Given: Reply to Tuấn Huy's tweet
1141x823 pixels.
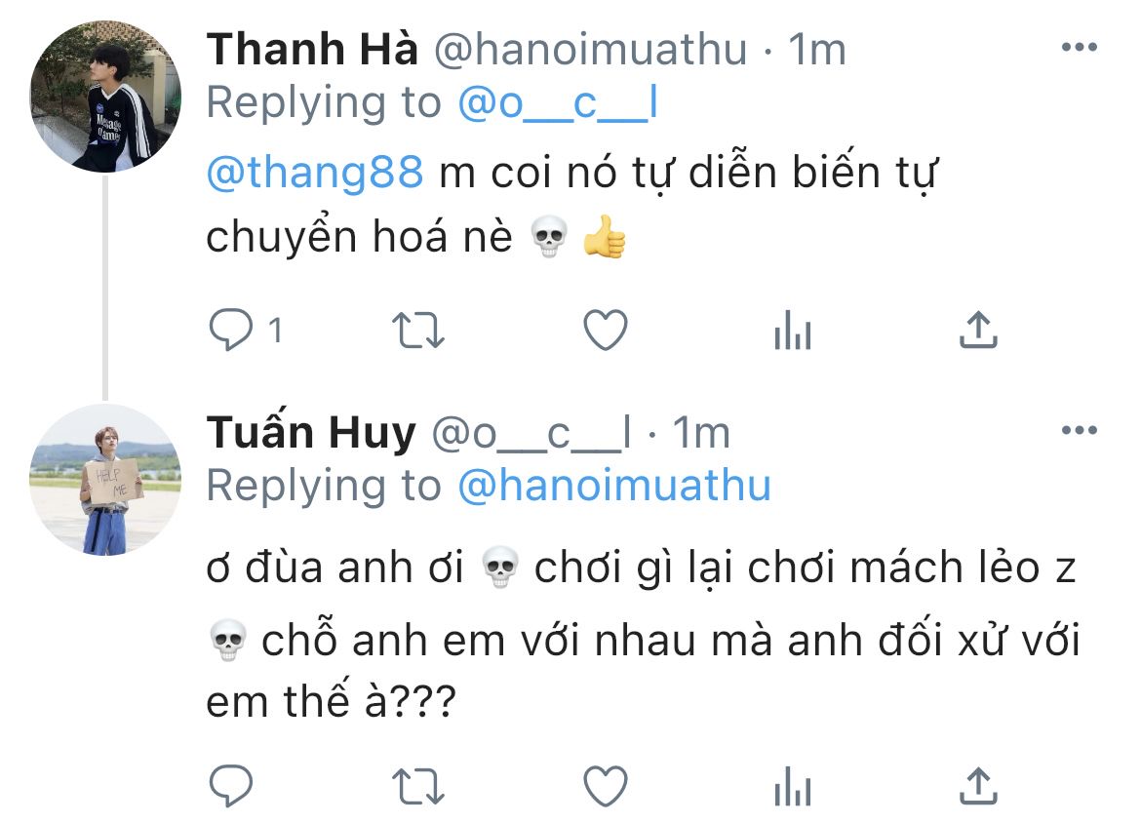Looking at the screenshot, I should click(x=231, y=785).
